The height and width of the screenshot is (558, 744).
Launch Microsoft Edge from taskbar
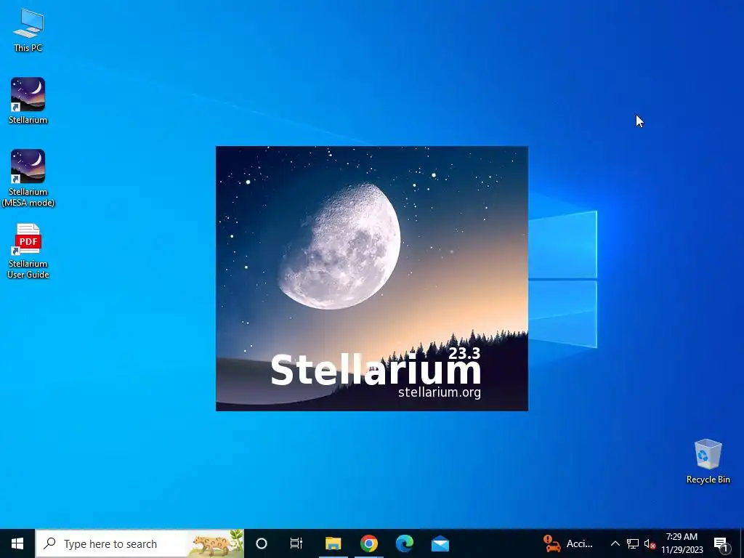coord(405,543)
